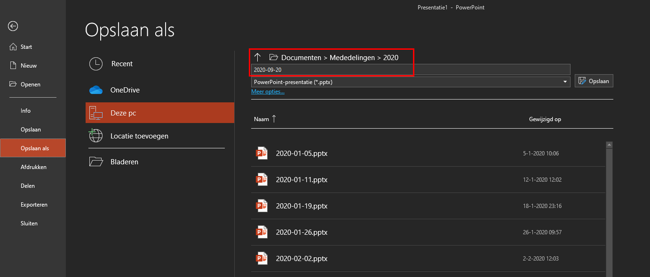The image size is (650, 277).
Task: Sort files by Gewijzigd op column
Action: click(545, 119)
